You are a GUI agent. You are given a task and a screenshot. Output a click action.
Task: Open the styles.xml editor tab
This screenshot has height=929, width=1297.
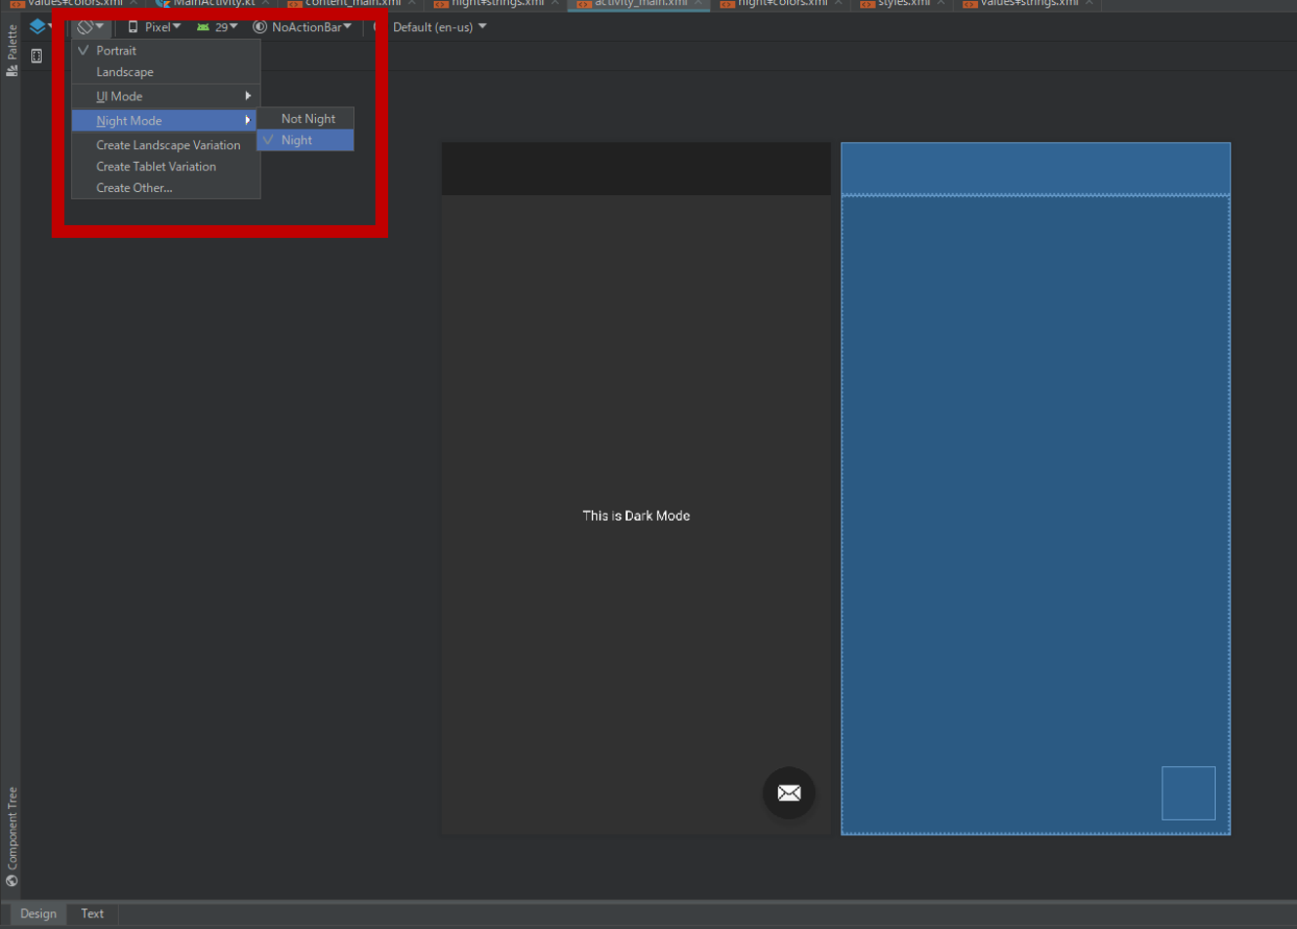click(902, 4)
